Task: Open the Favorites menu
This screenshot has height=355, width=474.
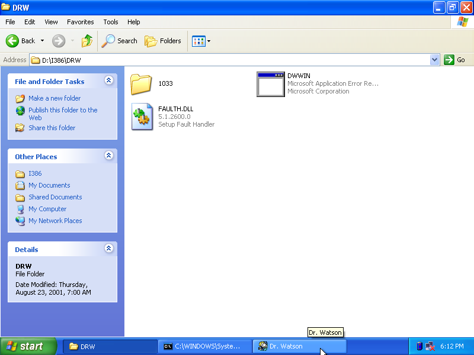Action: coord(81,22)
